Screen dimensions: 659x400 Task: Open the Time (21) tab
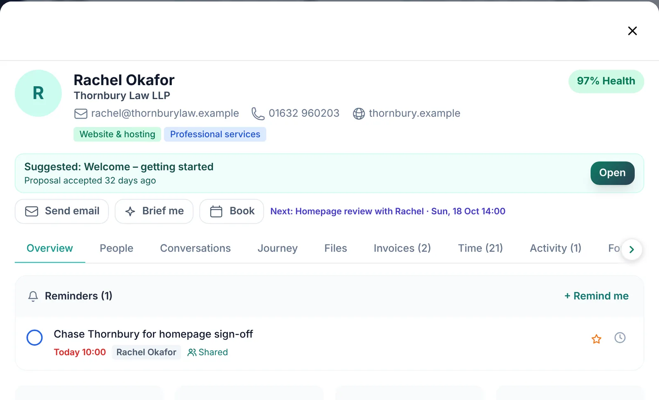click(481, 248)
